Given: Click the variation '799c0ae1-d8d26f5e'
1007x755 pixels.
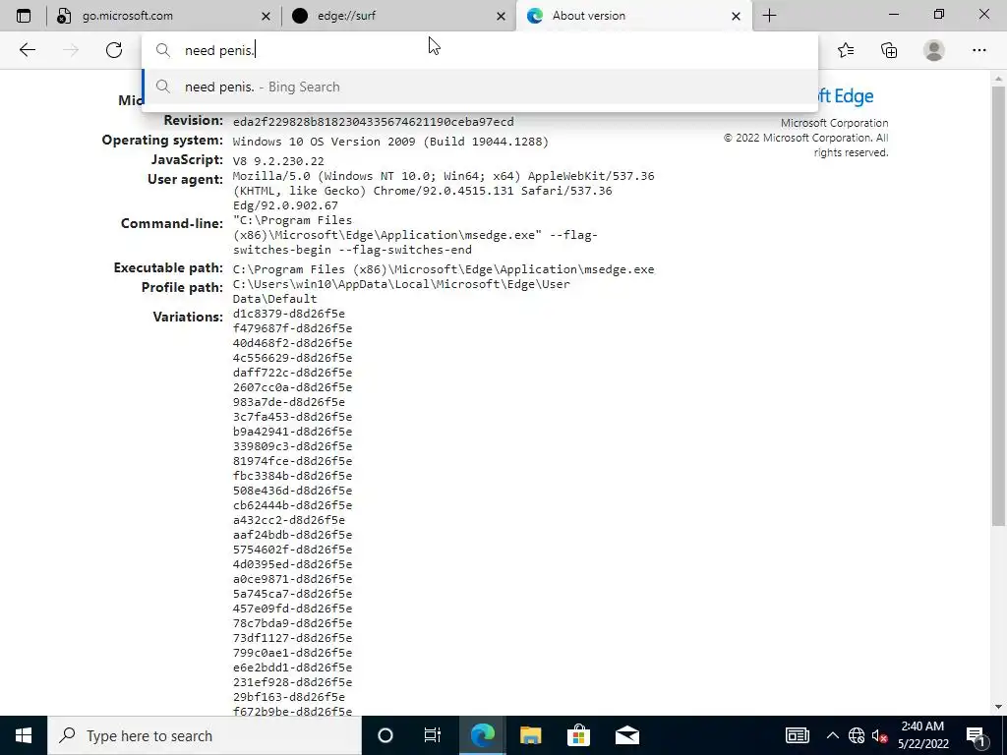Looking at the screenshot, I should (292, 653).
